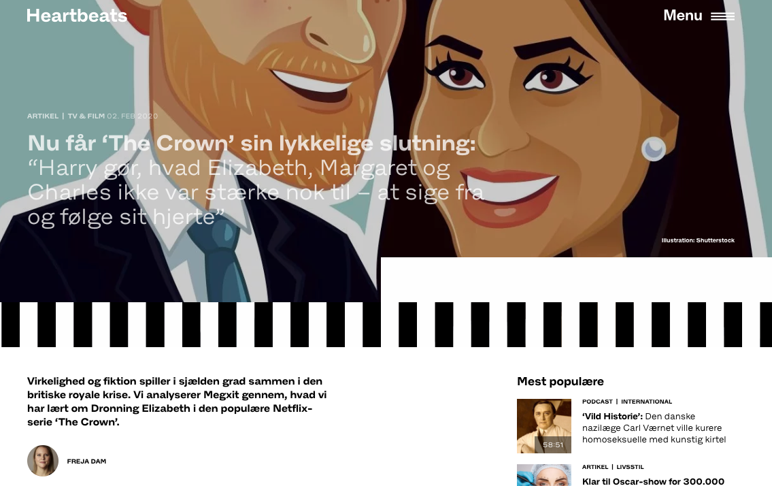Click the article headline about 'The Crown'
Screen dimensions: 772x486
256,180
